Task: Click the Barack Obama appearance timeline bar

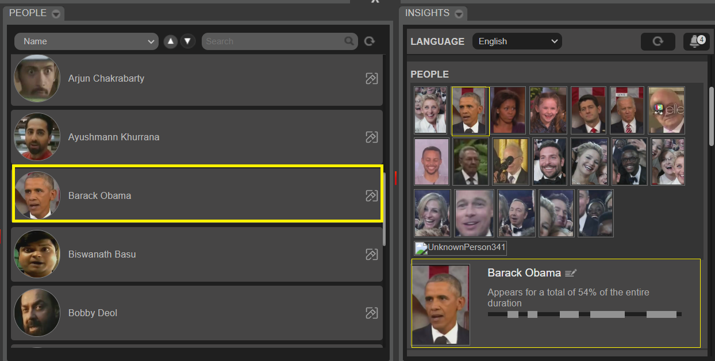Action: tap(585, 314)
